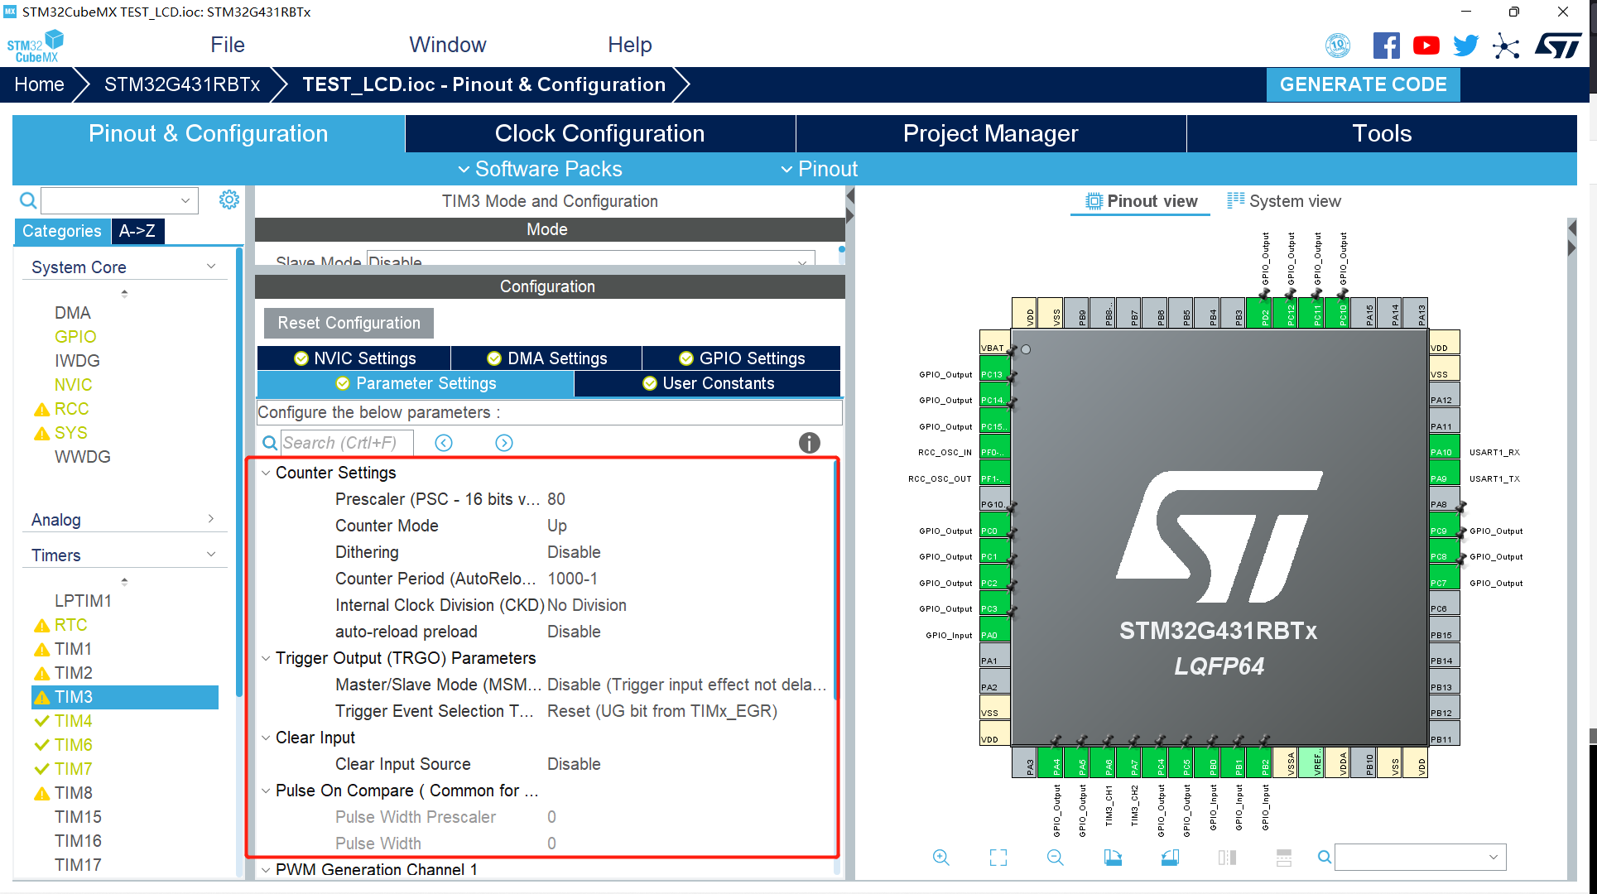Open the pin search dropdown box
Screen dimensions: 1597x894
(1421, 858)
